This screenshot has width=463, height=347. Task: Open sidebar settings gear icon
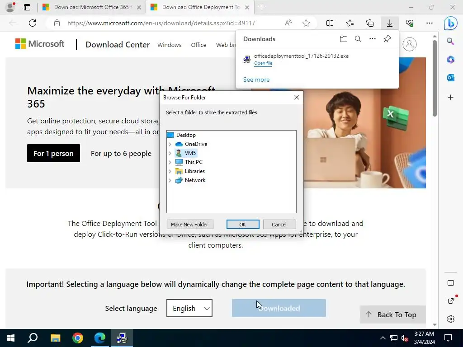pos(451,319)
